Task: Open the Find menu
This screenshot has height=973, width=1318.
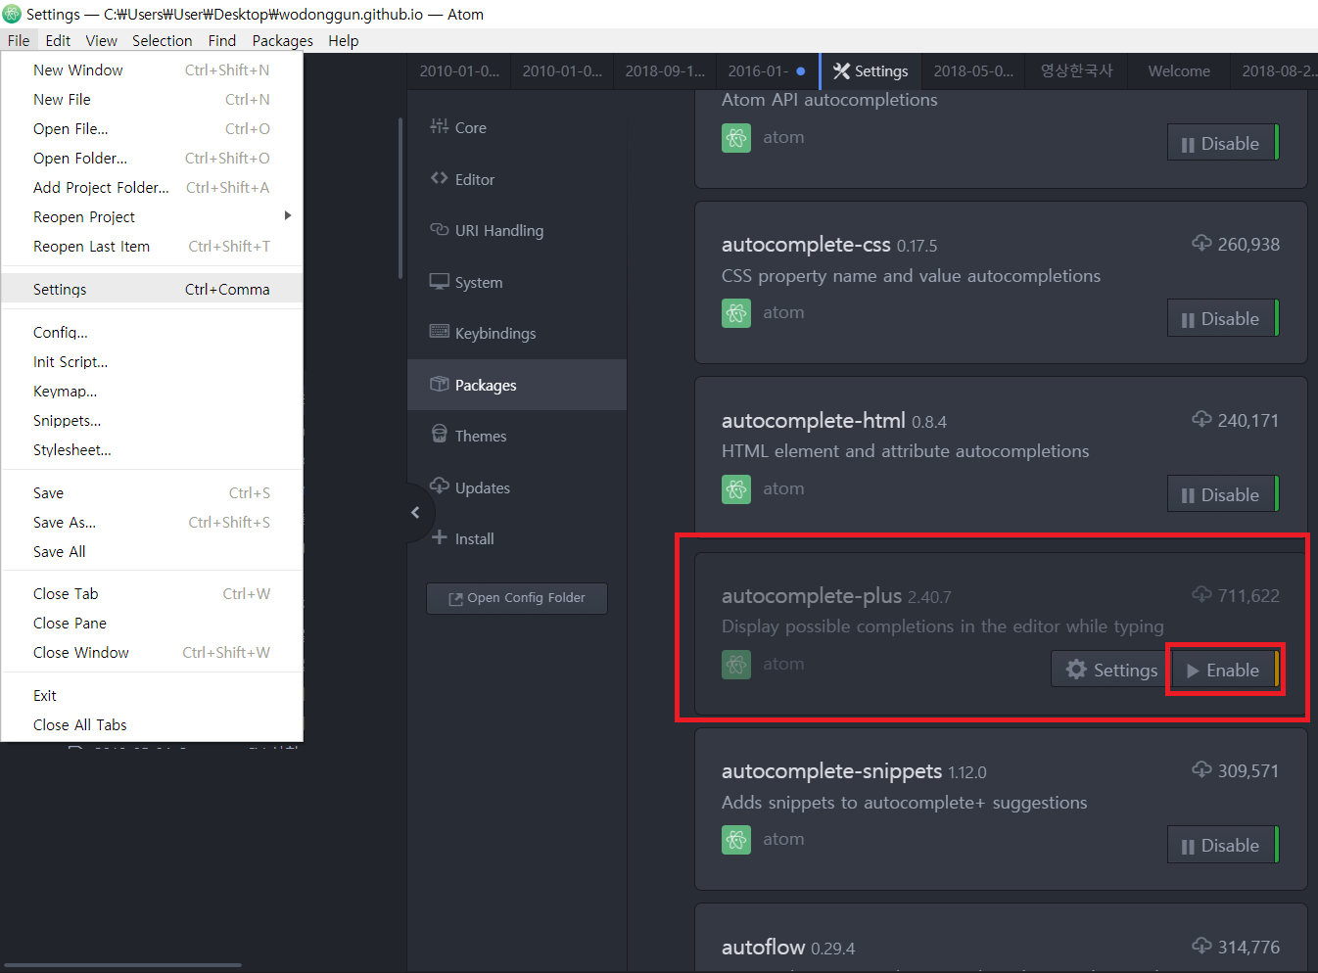Action: click(x=222, y=40)
